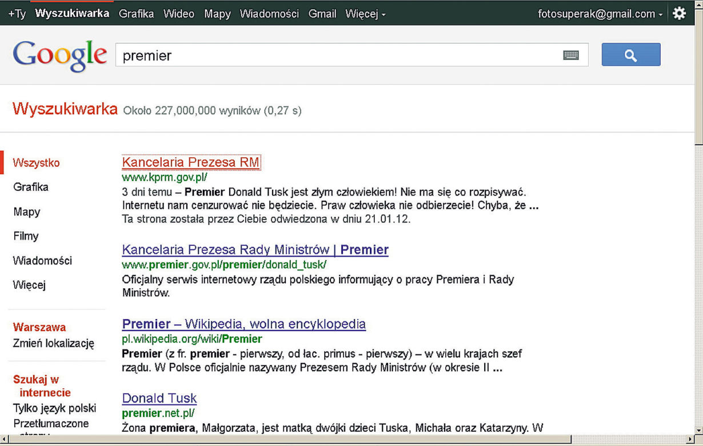Open Wideo in the top bar
The image size is (703, 446).
(179, 14)
